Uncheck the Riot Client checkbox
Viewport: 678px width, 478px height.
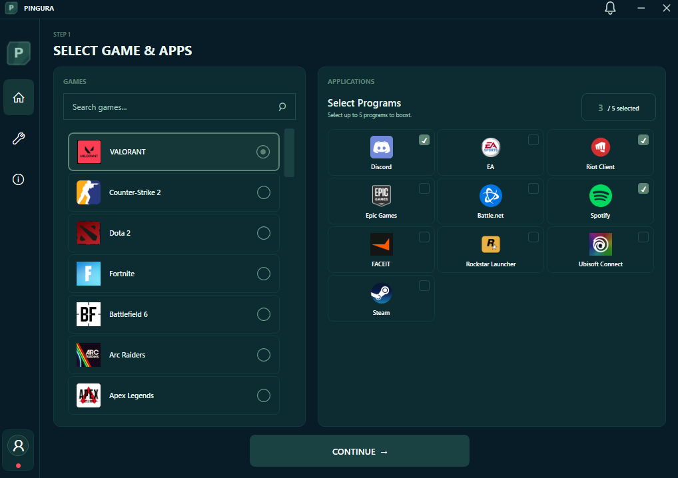click(x=643, y=140)
